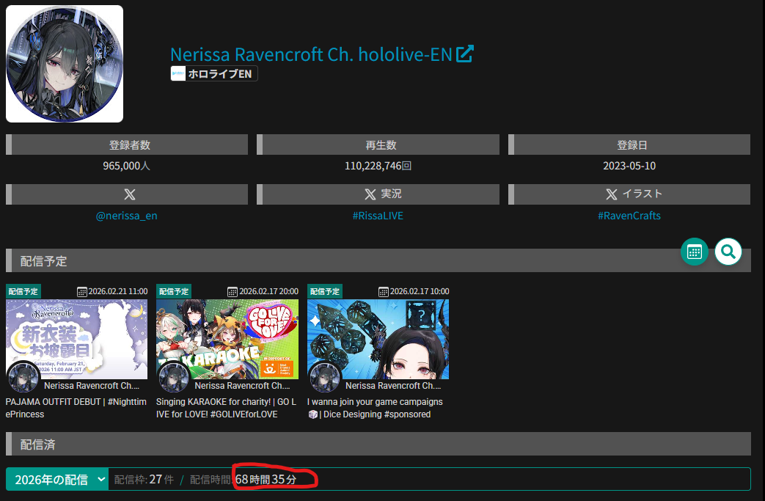Open the external link icon beside channel name

[x=464, y=54]
